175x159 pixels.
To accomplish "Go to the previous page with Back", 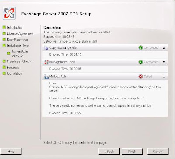I will [109, 152].
